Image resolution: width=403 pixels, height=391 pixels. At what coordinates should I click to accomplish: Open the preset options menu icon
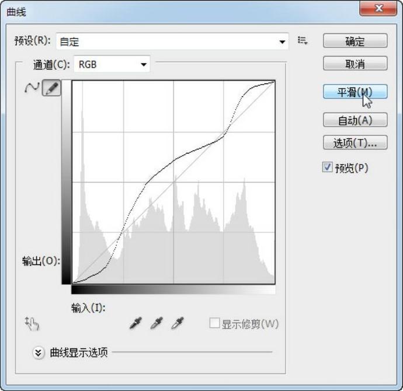pos(302,41)
